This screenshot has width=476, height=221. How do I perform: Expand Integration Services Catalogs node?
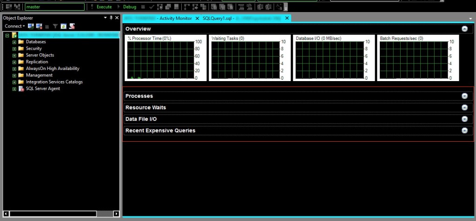[x=14, y=82]
